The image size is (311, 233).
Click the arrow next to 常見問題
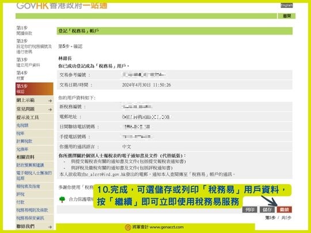pos(50,109)
